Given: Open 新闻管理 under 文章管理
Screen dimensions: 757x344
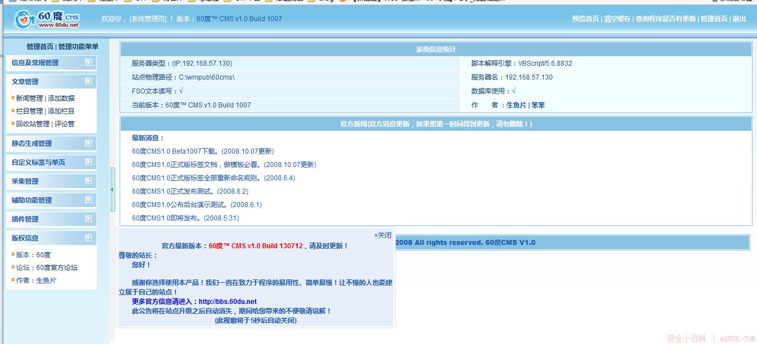Looking at the screenshot, I should pos(30,99).
